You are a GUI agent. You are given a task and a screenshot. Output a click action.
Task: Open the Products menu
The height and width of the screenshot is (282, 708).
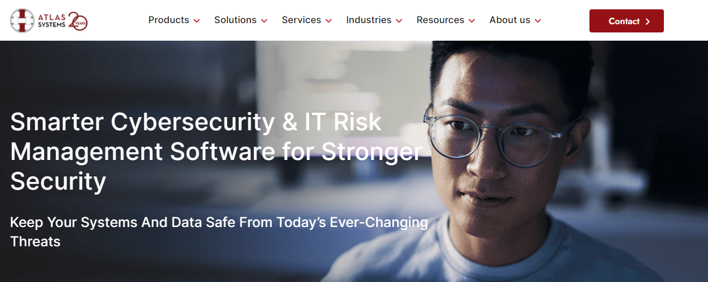169,20
